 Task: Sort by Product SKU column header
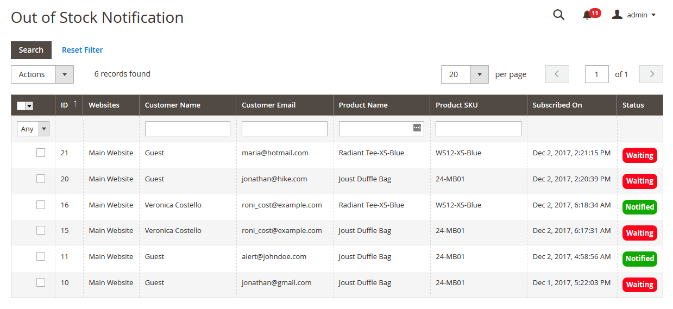pyautogui.click(x=457, y=105)
